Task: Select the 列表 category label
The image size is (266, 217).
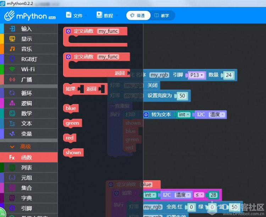Action: (x=27, y=168)
